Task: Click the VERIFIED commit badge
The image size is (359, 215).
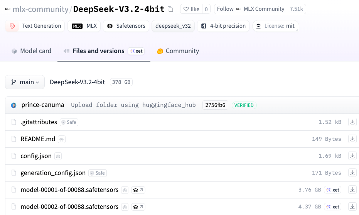Action: tap(244, 105)
